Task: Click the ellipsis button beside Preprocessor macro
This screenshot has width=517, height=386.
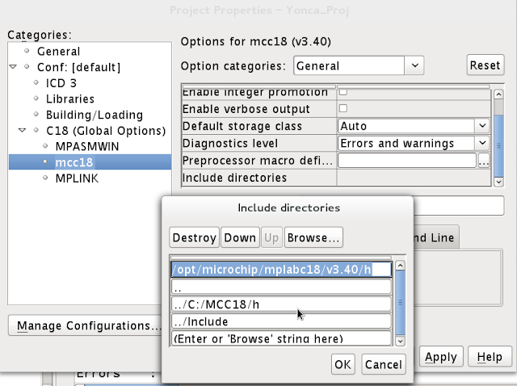Action: click(484, 161)
